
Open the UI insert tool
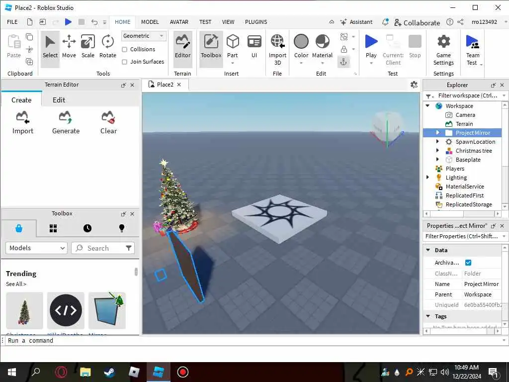pyautogui.click(x=254, y=47)
